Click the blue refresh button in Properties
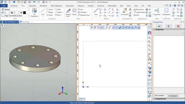The width and height of the screenshot is (185, 104). point(169,26)
